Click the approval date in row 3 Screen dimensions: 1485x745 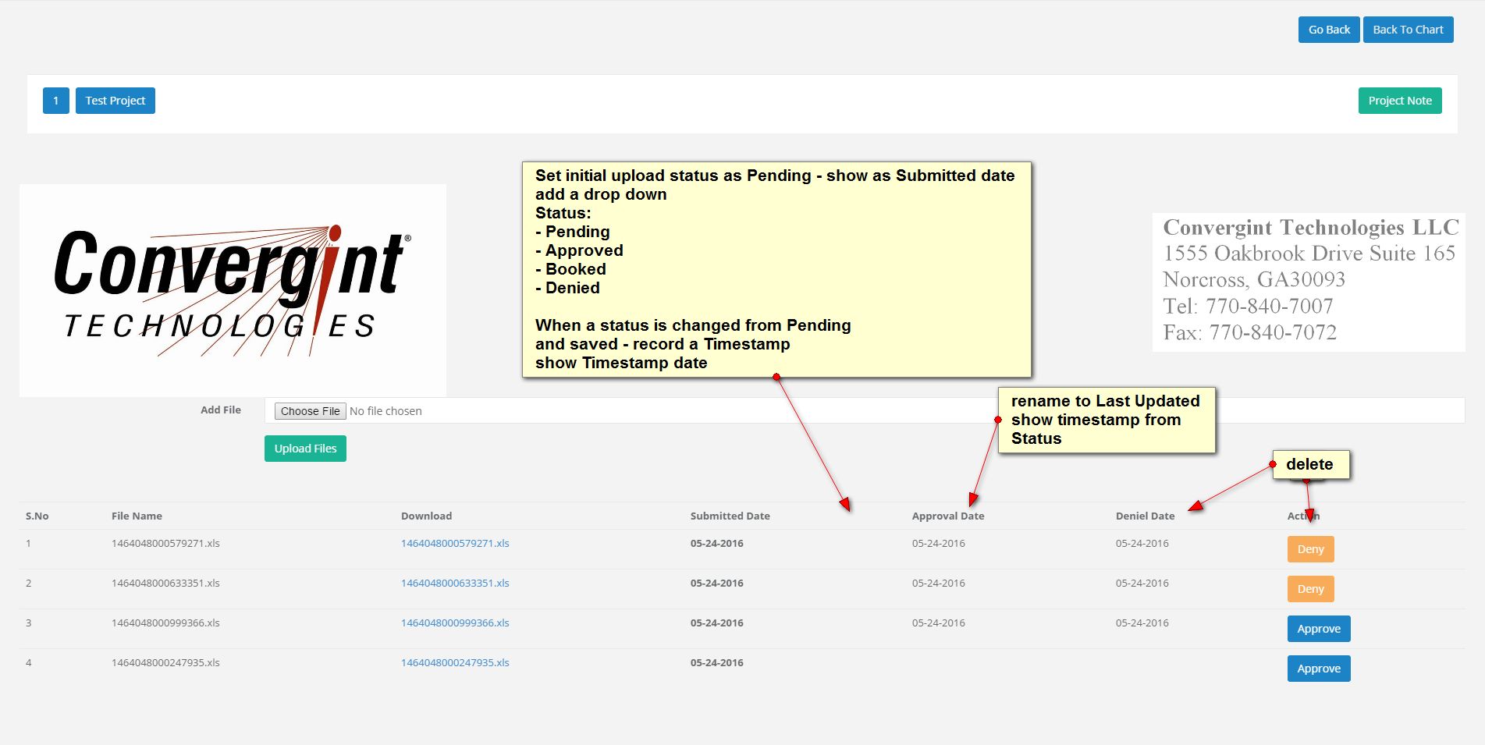(938, 623)
